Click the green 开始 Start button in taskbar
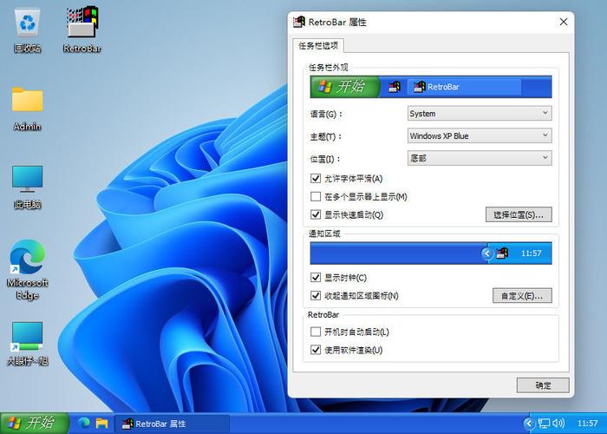607x434 pixels. coord(35,424)
